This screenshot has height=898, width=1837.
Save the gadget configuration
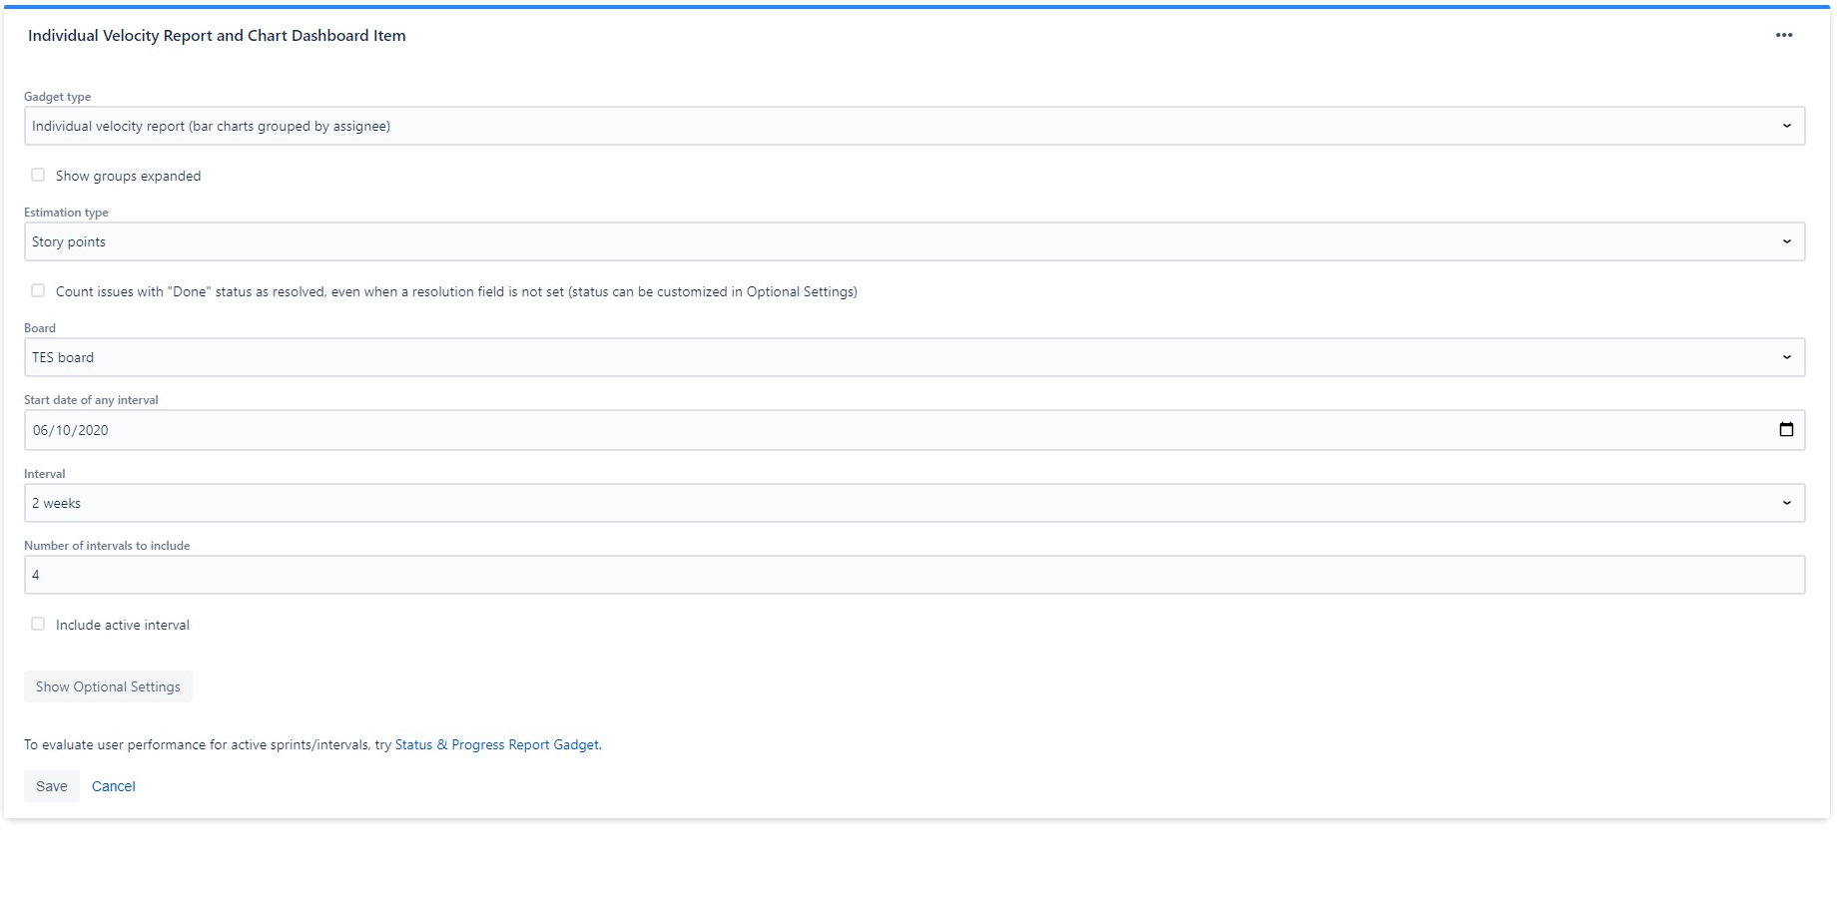(51, 785)
